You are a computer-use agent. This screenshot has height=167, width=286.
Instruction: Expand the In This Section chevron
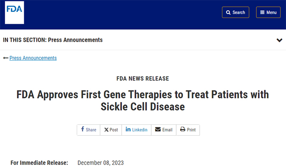pyautogui.click(x=280, y=40)
